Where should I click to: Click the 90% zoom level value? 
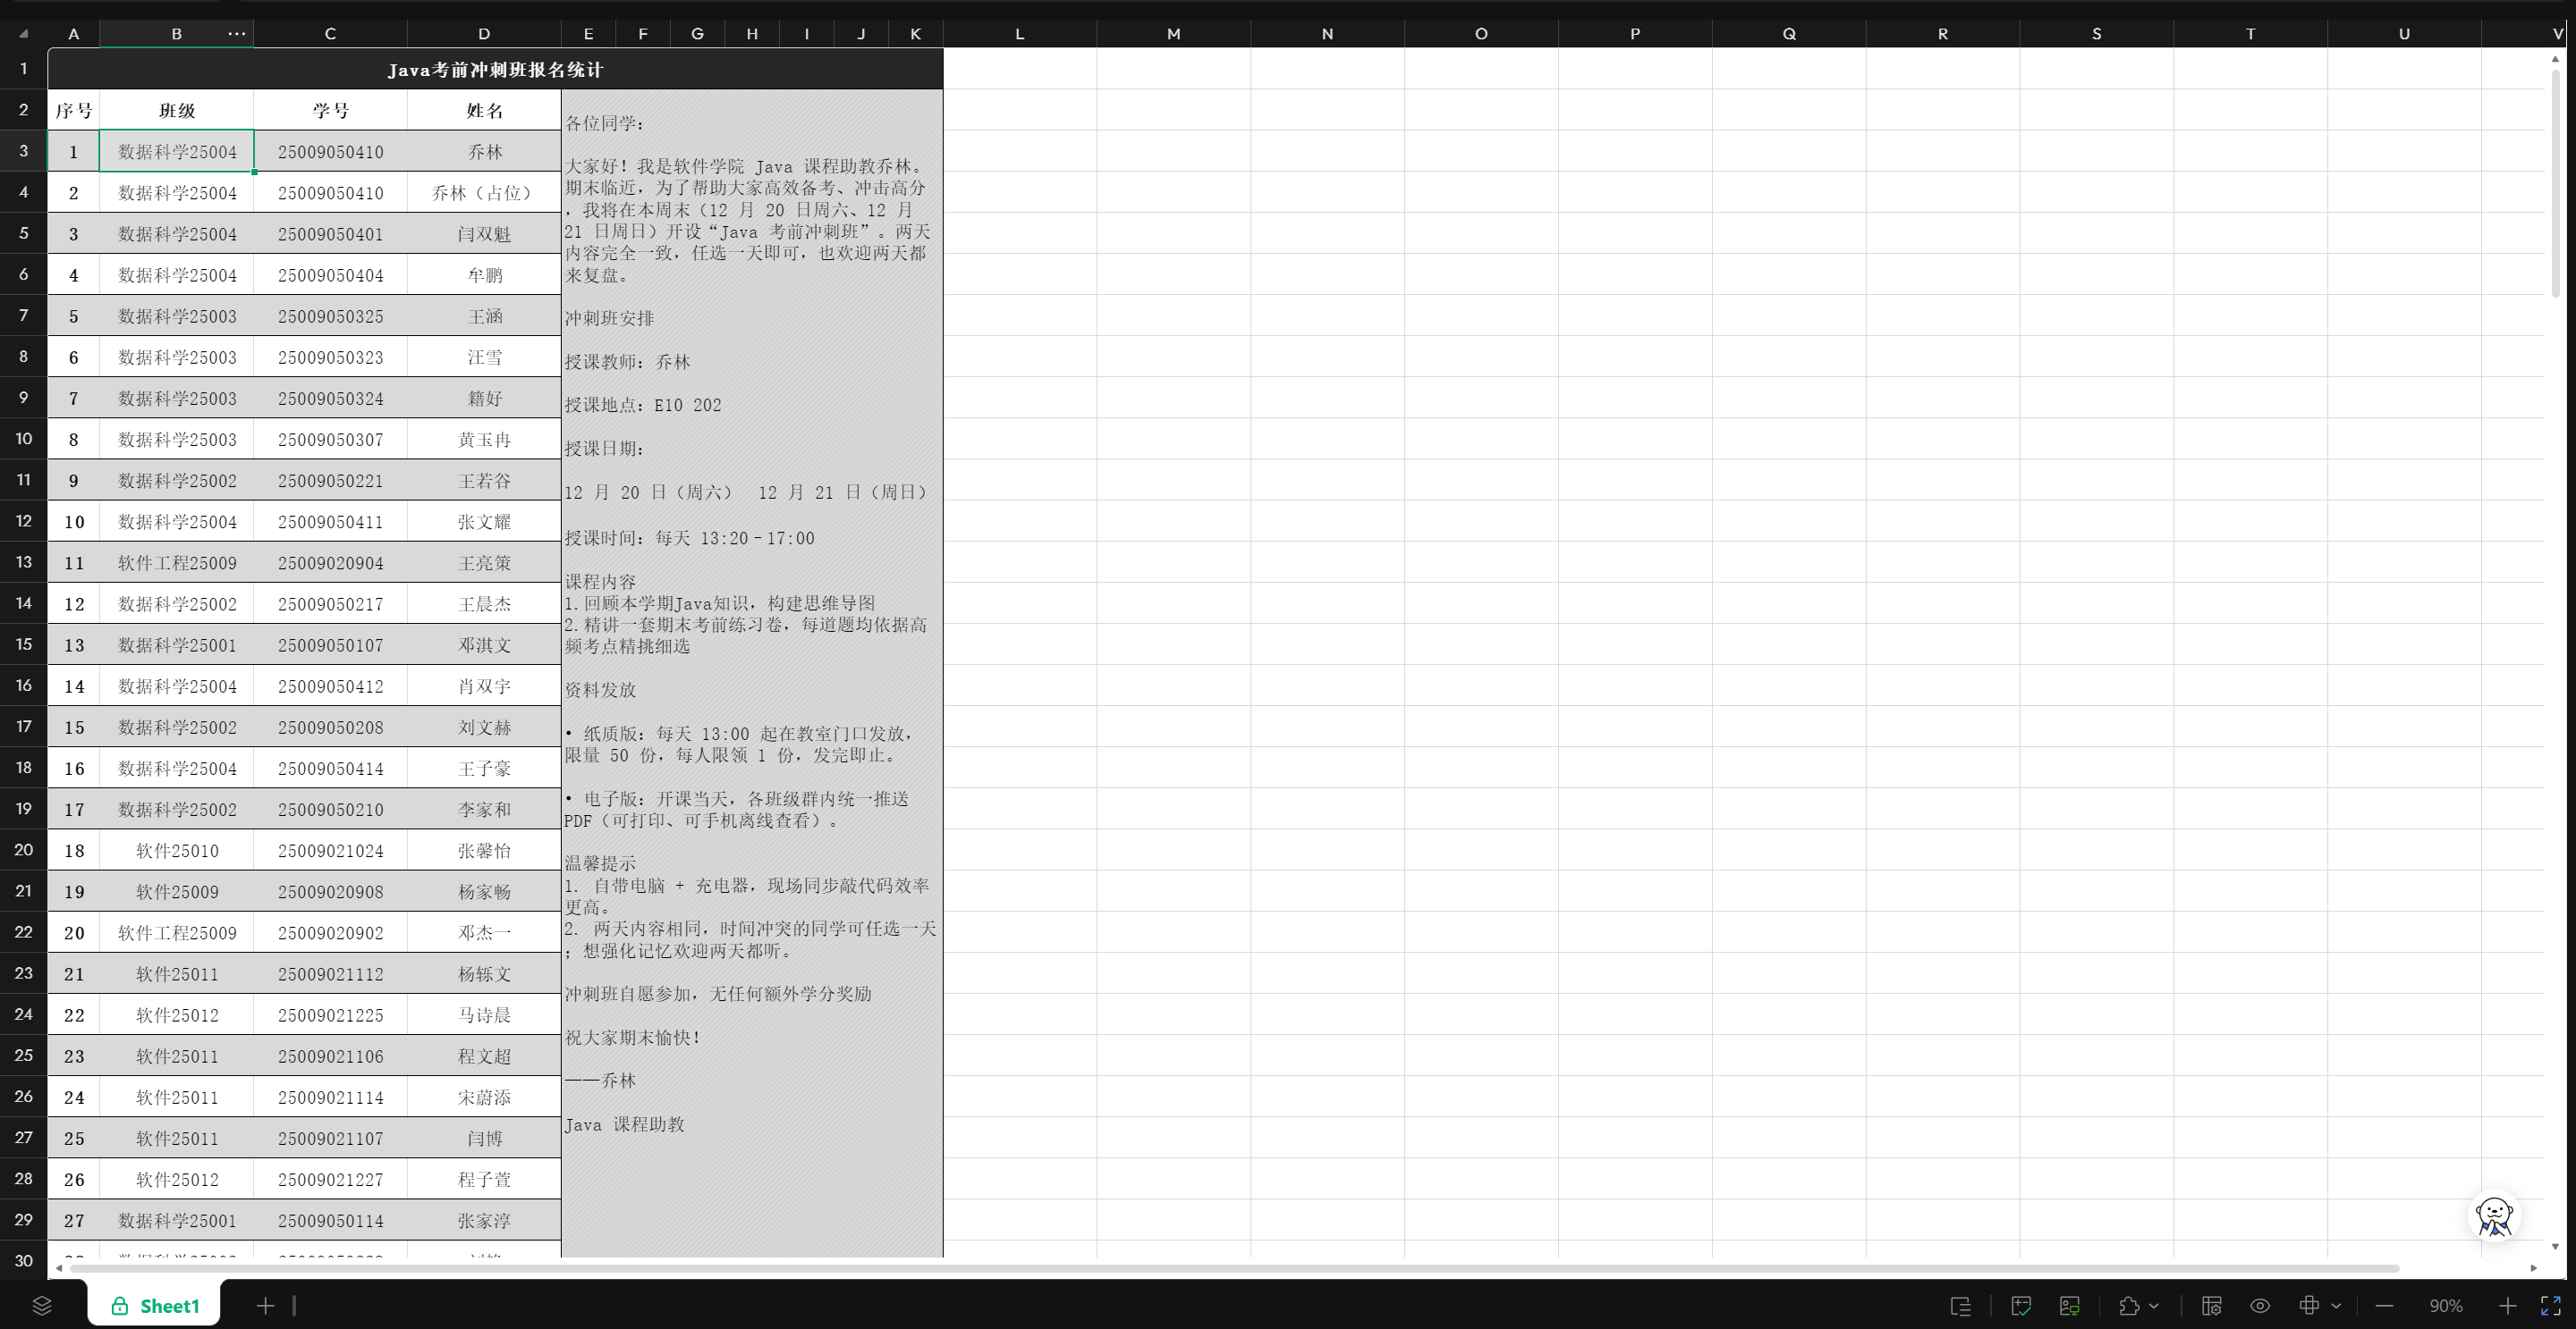(x=2445, y=1305)
